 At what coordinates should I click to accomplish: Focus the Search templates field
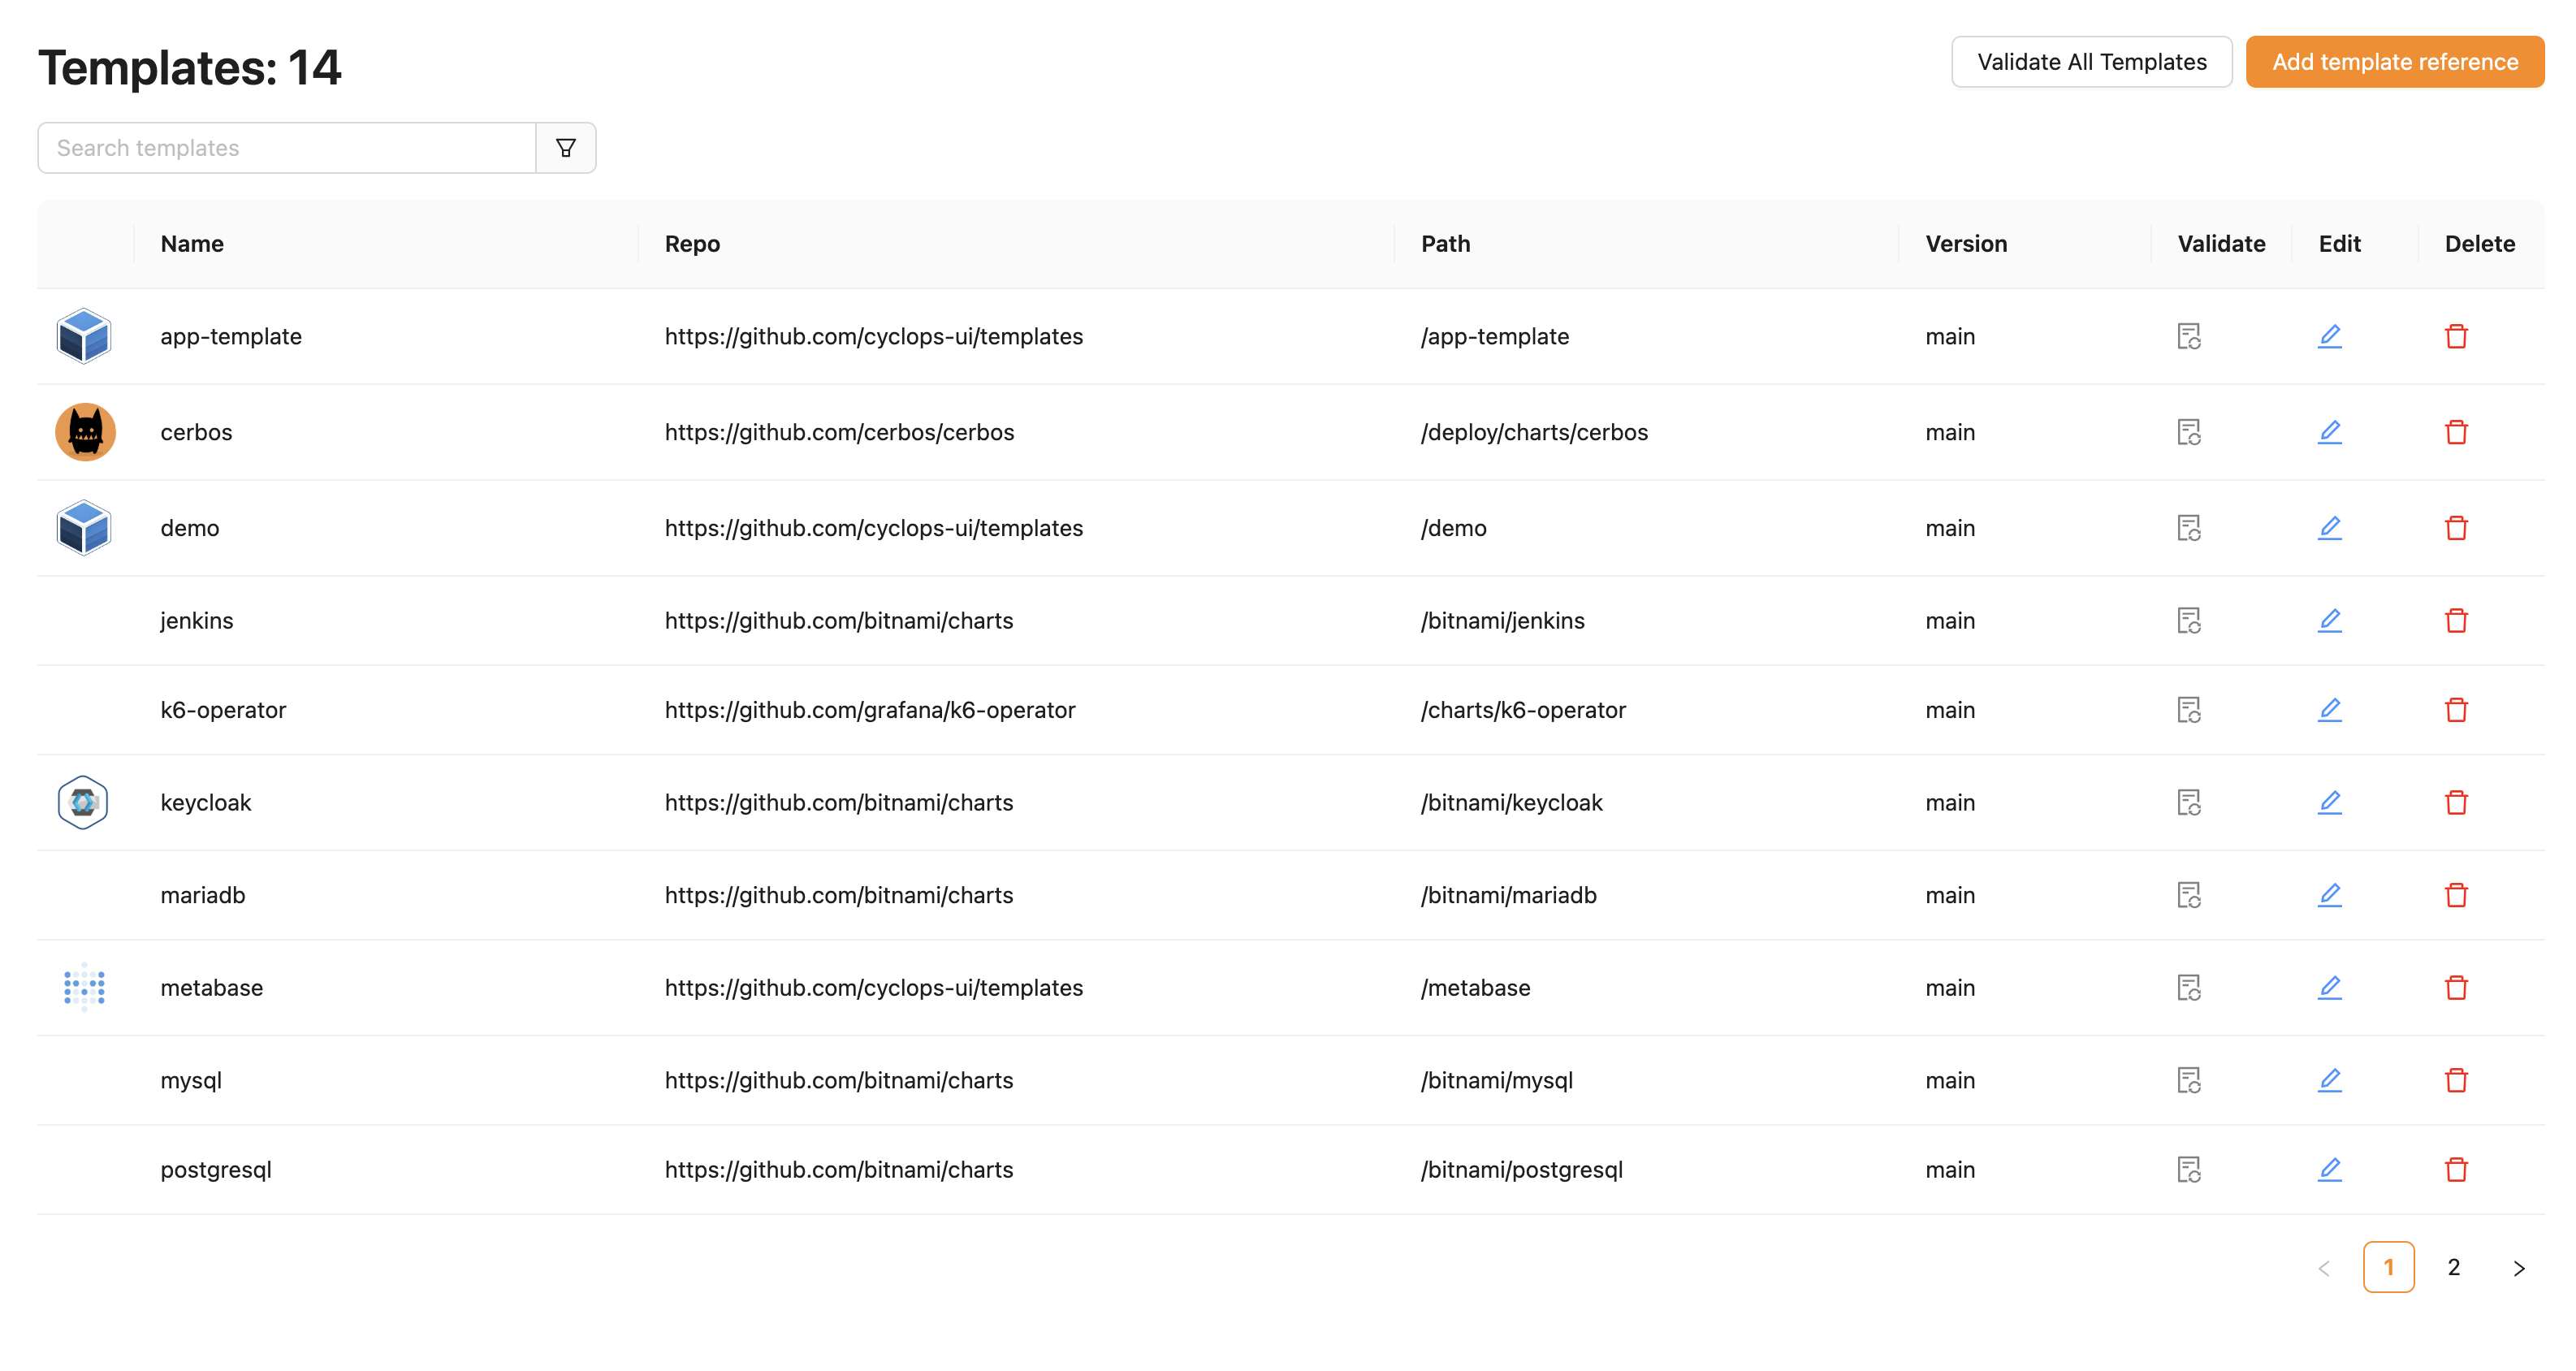(x=287, y=148)
